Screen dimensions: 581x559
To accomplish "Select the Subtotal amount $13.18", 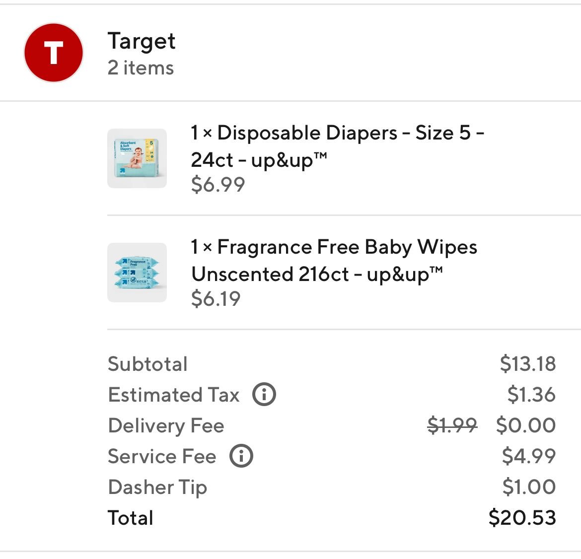I will [527, 364].
